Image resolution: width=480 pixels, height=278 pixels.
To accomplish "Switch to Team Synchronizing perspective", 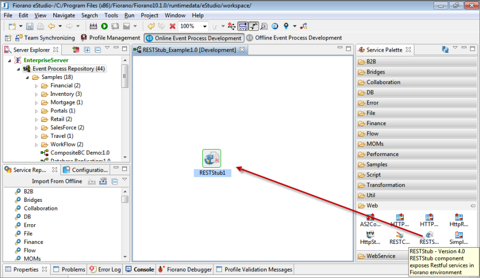I will (45, 38).
